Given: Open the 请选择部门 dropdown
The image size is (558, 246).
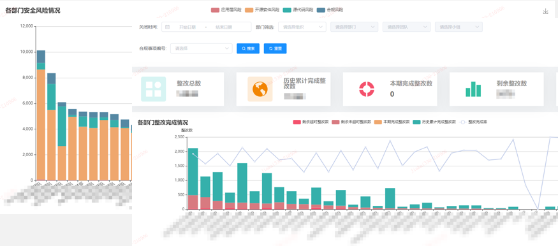Looking at the screenshot, I should tap(355, 27).
